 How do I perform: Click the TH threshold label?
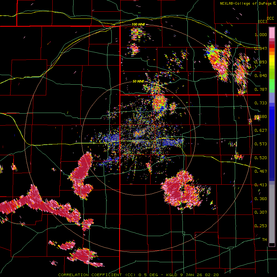click(264, 240)
